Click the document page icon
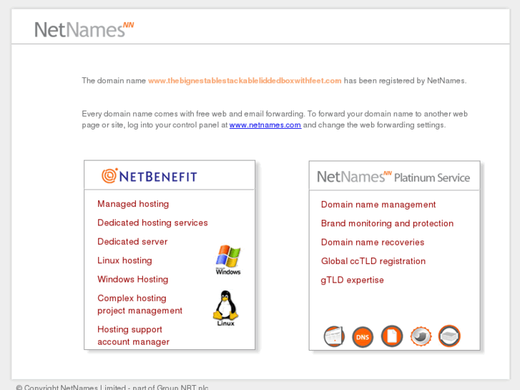This screenshot has width=520, height=390. click(392, 336)
